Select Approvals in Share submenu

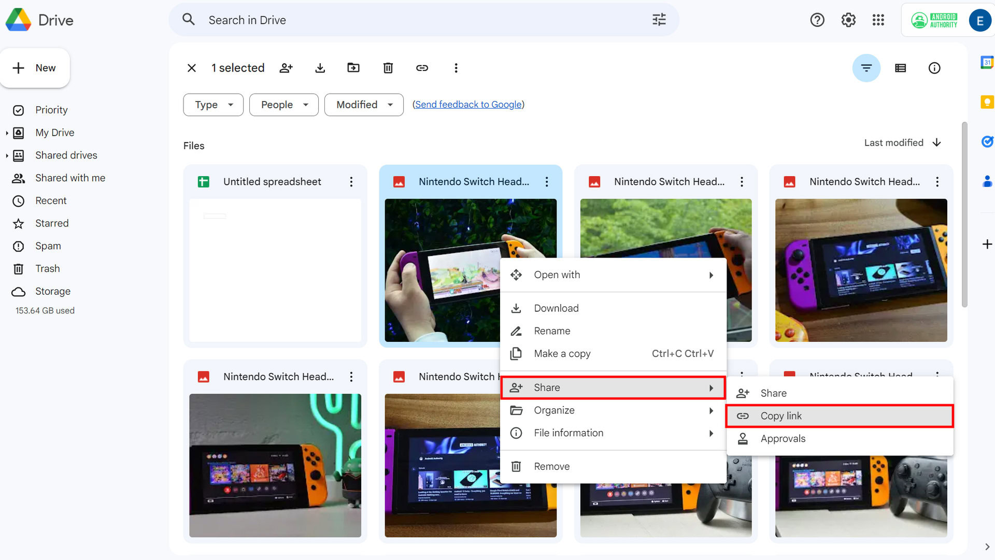tap(840, 439)
